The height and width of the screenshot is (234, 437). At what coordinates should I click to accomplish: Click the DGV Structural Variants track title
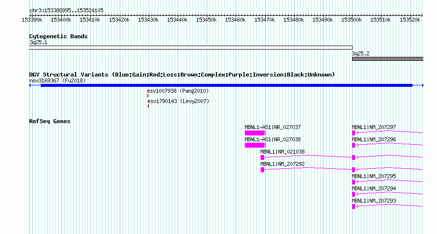click(182, 75)
